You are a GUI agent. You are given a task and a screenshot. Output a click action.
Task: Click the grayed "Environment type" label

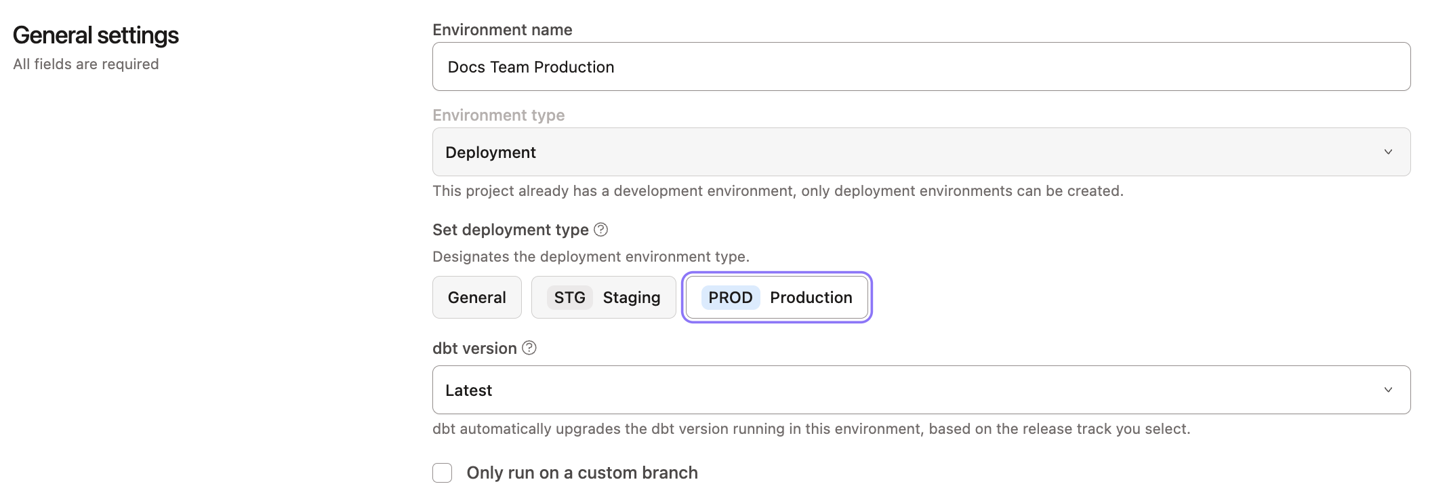pos(498,115)
